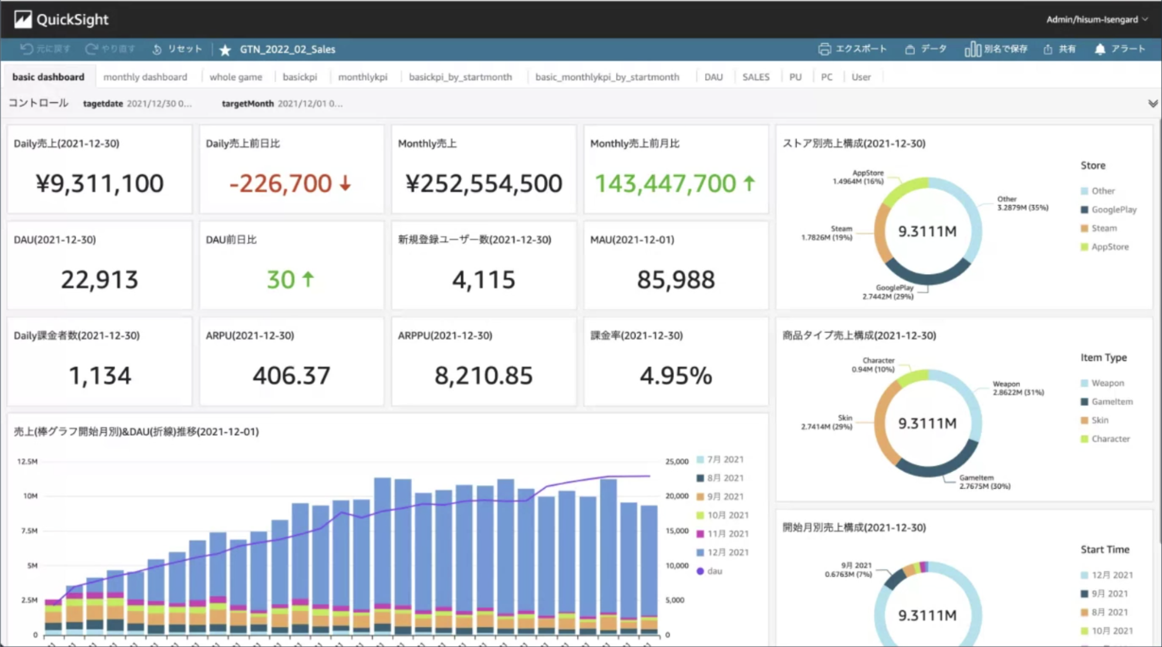Click the save-as chart icon

pyautogui.click(x=972, y=49)
